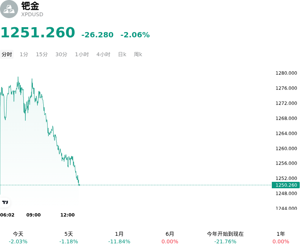Image resolution: width=302 pixels, height=249 pixels.
Task: Select the 今天 performance range
Action: (x=18, y=238)
